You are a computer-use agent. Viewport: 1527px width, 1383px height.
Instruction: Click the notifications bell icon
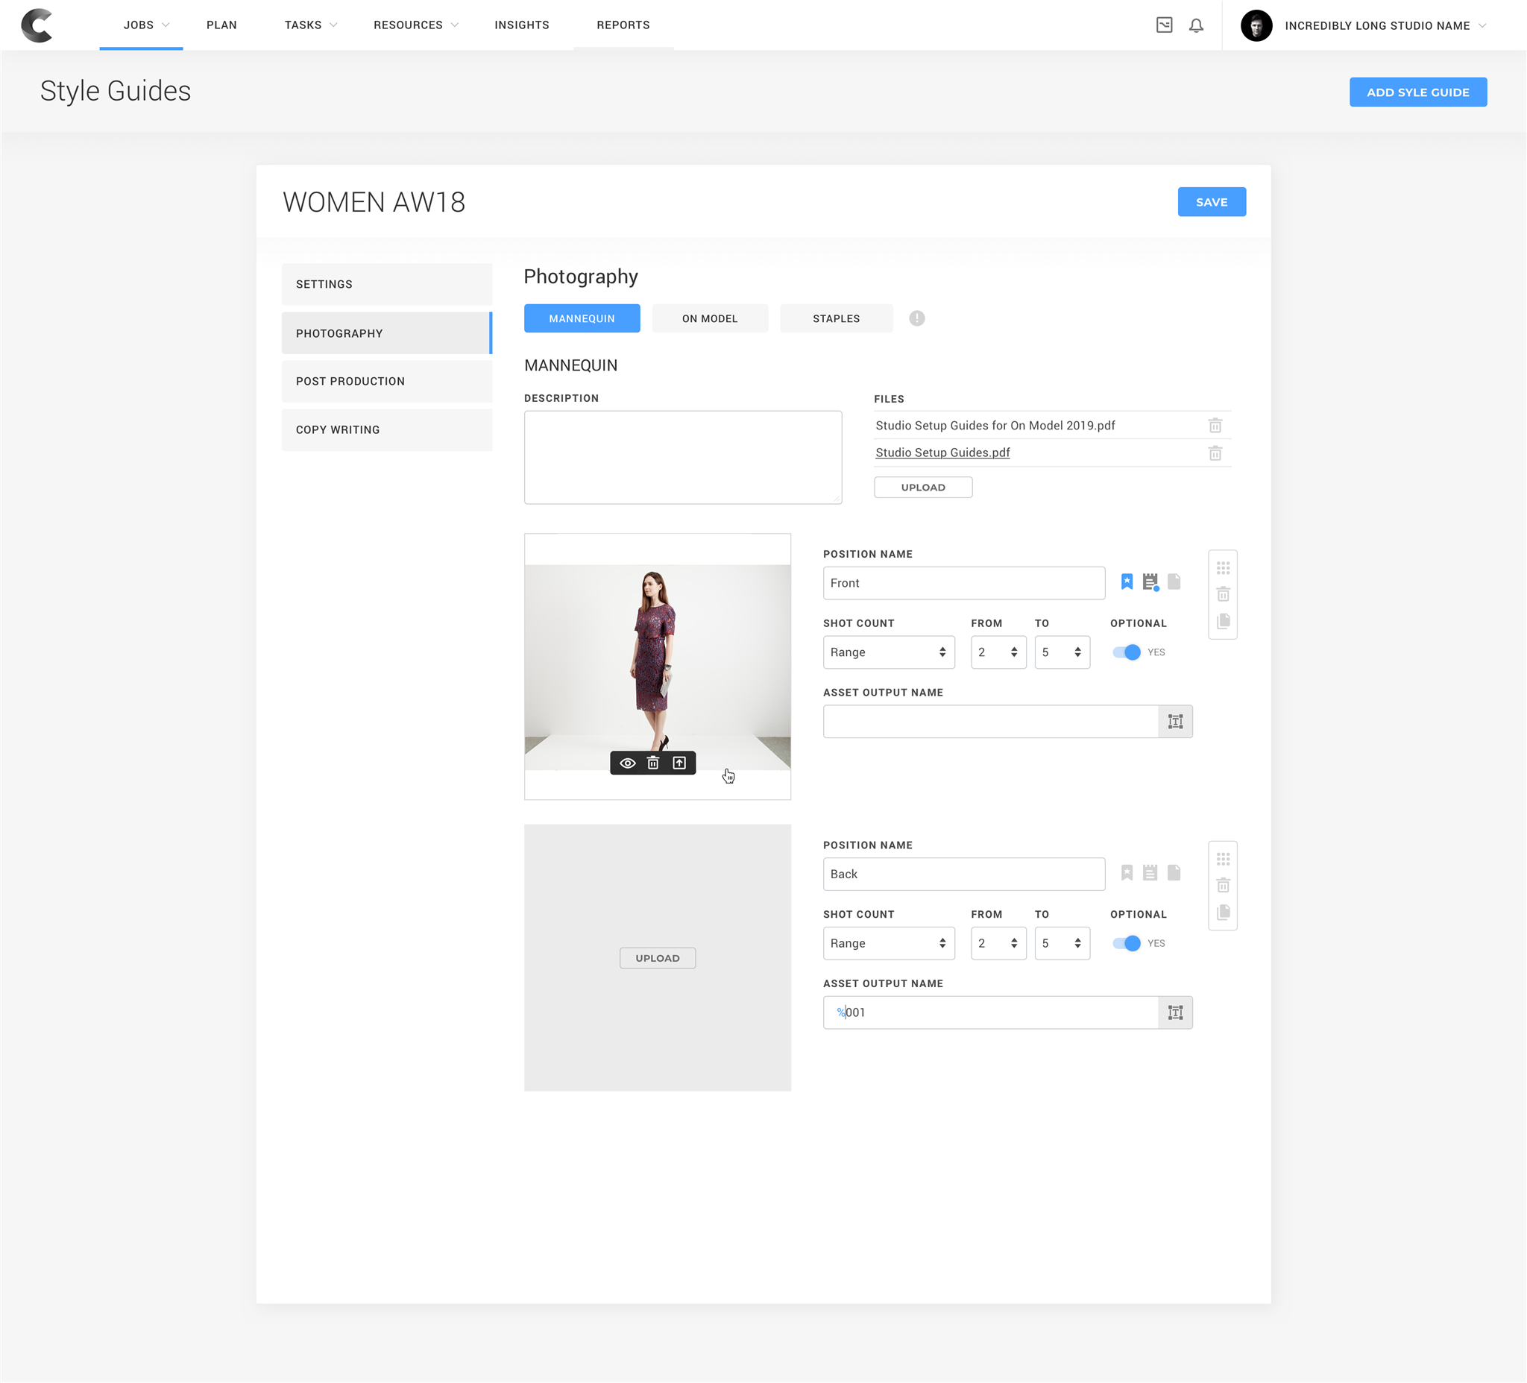tap(1196, 26)
